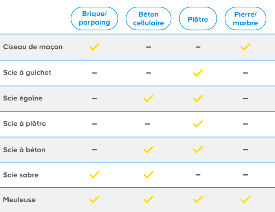Click the Plâtre column header pill

tap(198, 19)
